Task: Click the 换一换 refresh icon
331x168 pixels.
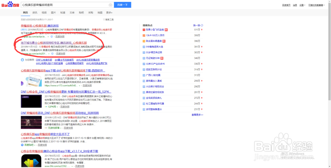Action: point(202,25)
